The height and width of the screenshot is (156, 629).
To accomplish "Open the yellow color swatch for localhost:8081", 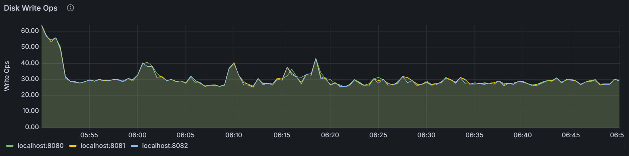I will (x=73, y=146).
